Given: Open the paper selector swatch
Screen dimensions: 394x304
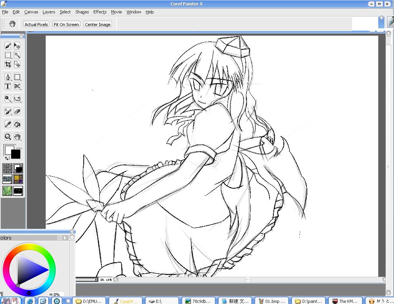Looking at the screenshot, I should [7, 168].
